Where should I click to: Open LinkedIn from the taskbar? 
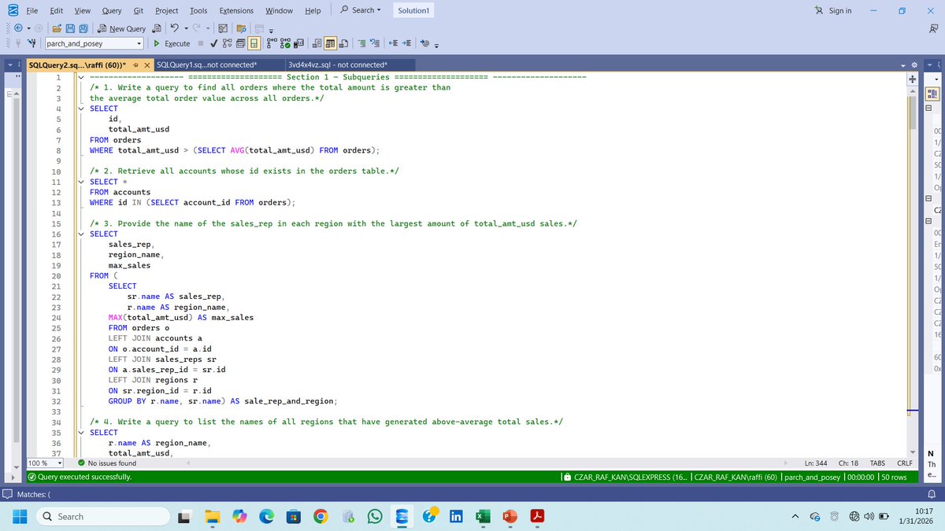pos(455,516)
